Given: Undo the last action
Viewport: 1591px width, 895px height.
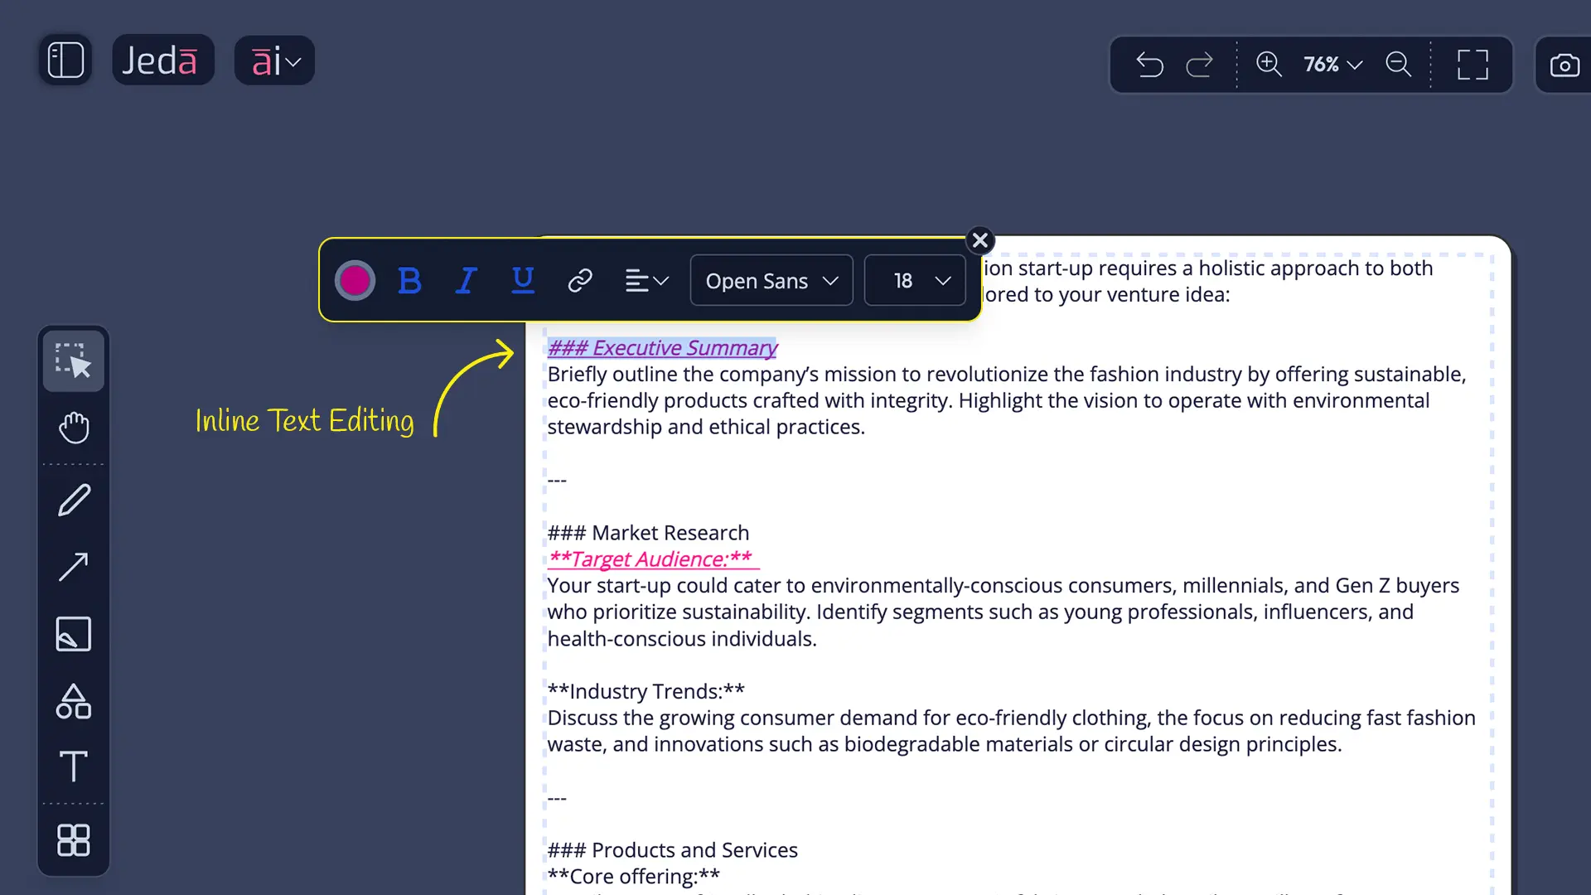Looking at the screenshot, I should (x=1149, y=64).
